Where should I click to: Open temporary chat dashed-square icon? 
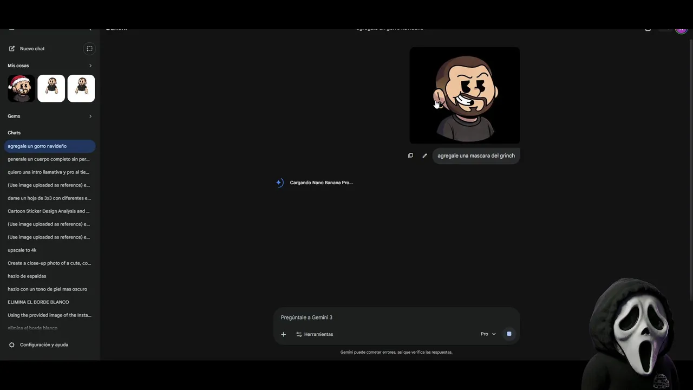(x=89, y=49)
